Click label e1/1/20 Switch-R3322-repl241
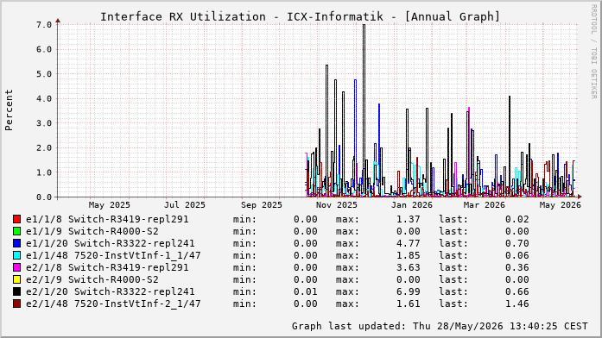Viewport: 602px width, 338px height. tap(111, 243)
